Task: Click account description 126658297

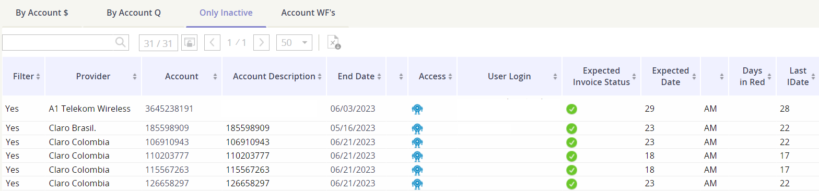Action: tap(248, 184)
